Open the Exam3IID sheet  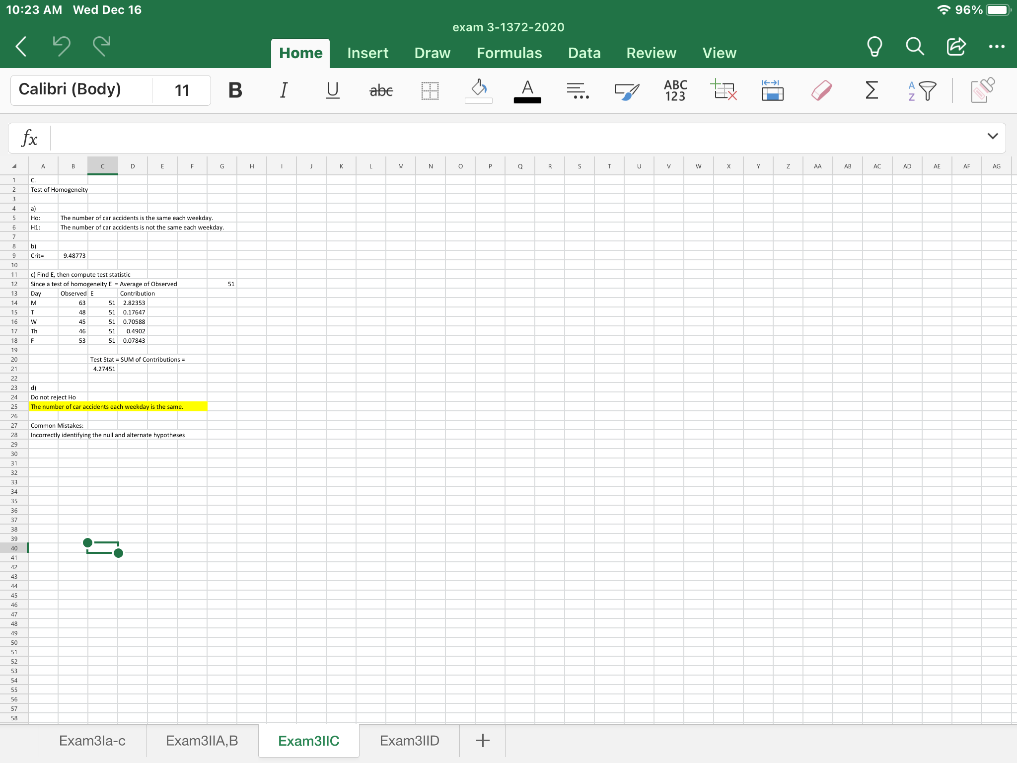pyautogui.click(x=409, y=740)
